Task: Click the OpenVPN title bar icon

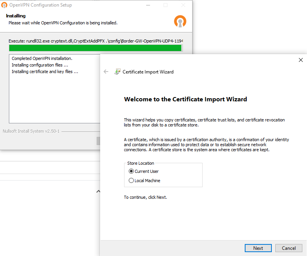Action: point(4,5)
